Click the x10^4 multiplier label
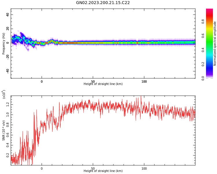 tap(3, 94)
